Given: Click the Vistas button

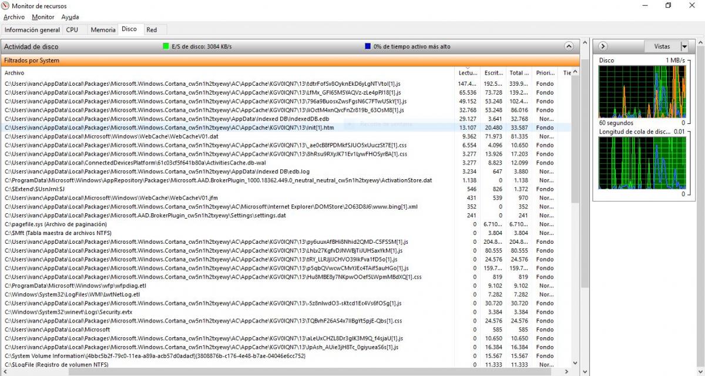Looking at the screenshot, I should [x=662, y=46].
